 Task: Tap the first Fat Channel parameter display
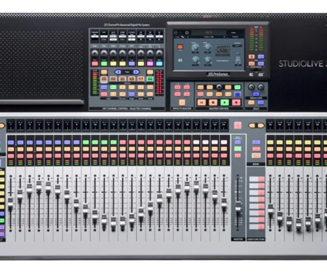95,36
